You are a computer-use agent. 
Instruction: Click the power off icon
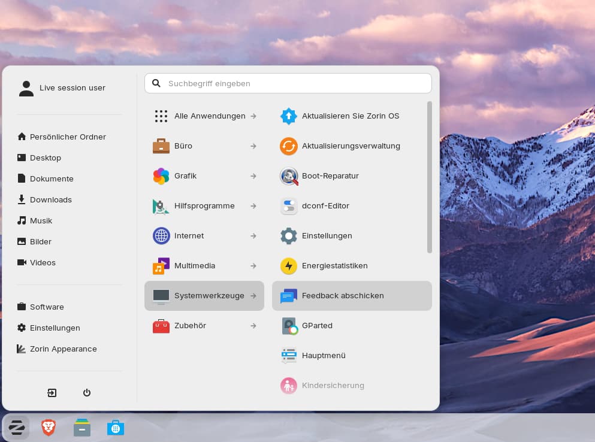tap(87, 393)
